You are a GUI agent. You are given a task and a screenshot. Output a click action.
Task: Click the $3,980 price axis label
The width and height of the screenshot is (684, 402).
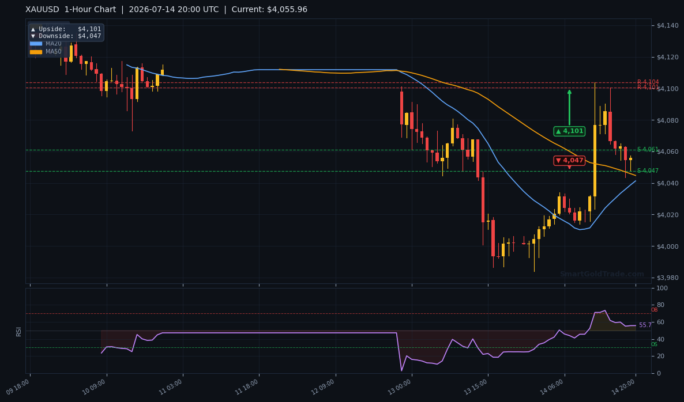667,278
